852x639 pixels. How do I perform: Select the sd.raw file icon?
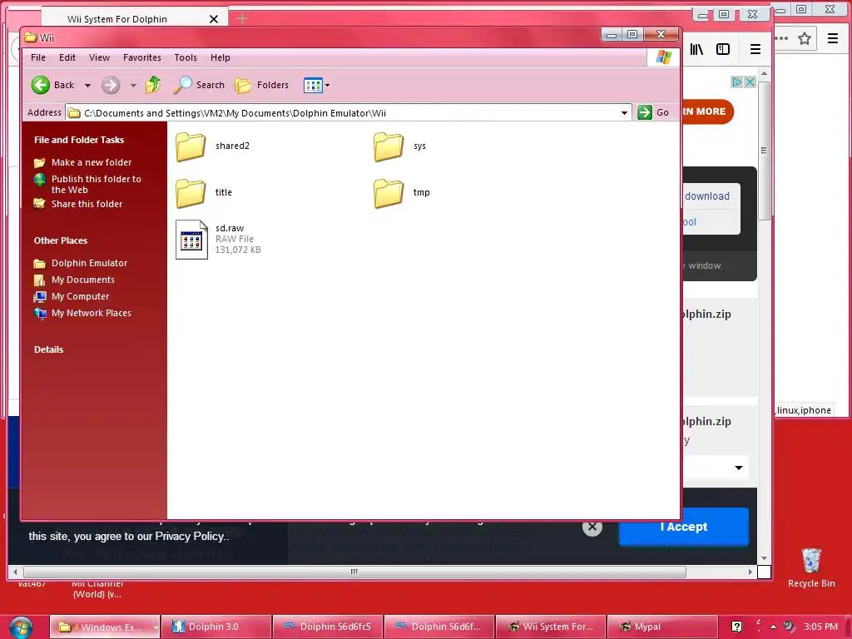191,240
